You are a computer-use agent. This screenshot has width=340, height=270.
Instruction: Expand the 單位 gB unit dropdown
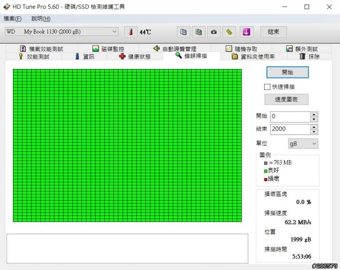303,143
